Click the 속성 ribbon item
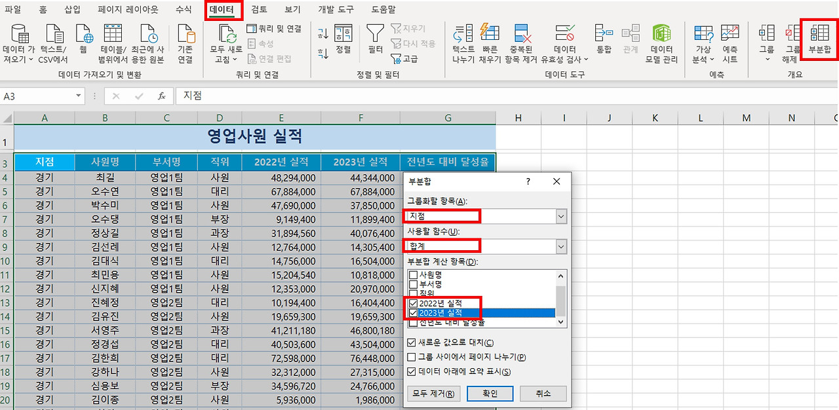This screenshot has height=410, width=839. click(261, 44)
